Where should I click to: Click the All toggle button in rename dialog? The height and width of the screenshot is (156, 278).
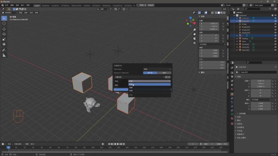pos(164,73)
